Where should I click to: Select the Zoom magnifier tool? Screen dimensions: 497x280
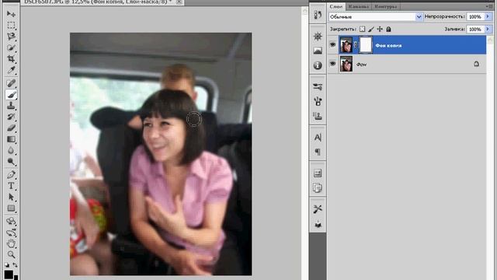point(11,254)
